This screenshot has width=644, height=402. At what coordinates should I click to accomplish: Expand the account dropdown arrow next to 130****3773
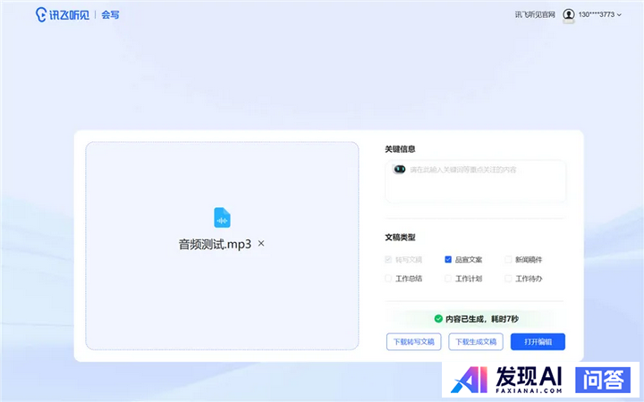pyautogui.click(x=619, y=14)
